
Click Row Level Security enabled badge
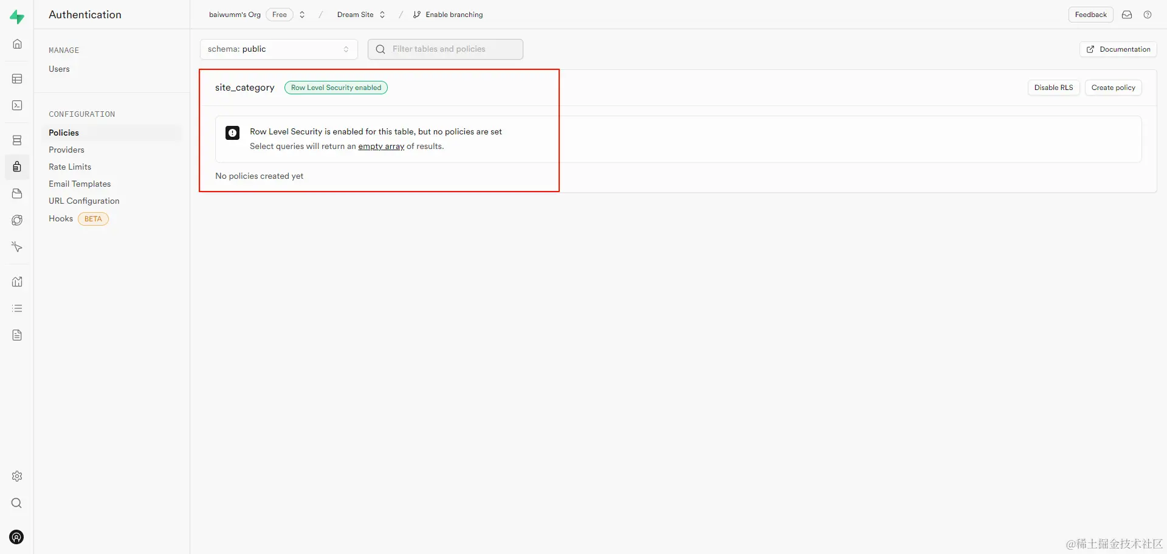336,88
